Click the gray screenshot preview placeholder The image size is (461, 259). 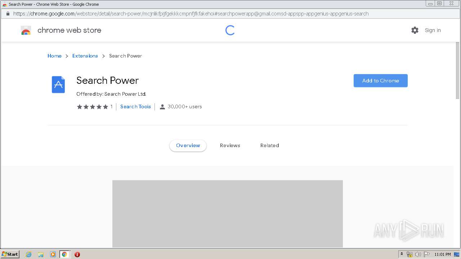coord(228,214)
